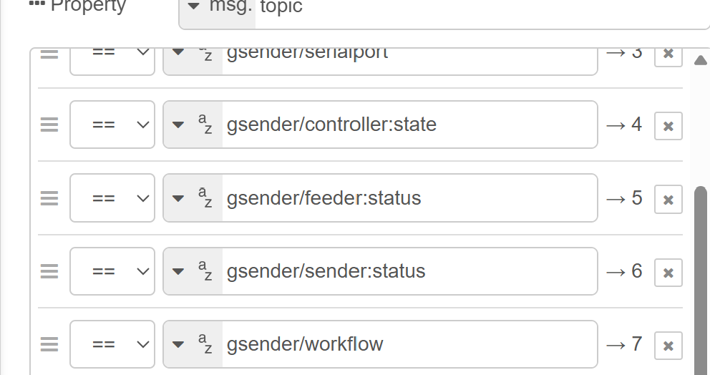Remove the gsender/workflow rule
The image size is (710, 375).
[668, 346]
